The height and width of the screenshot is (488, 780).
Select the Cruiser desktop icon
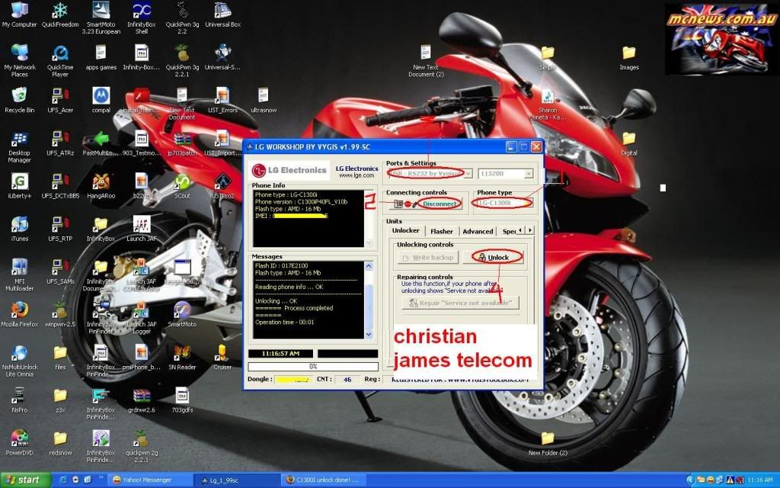point(223,358)
